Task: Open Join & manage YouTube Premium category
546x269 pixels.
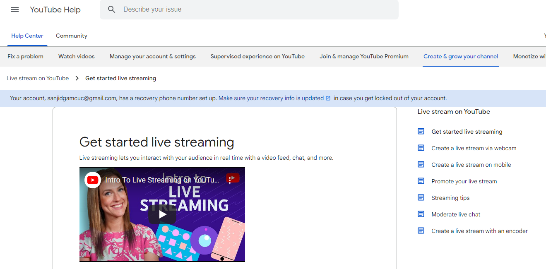Action: click(x=364, y=56)
